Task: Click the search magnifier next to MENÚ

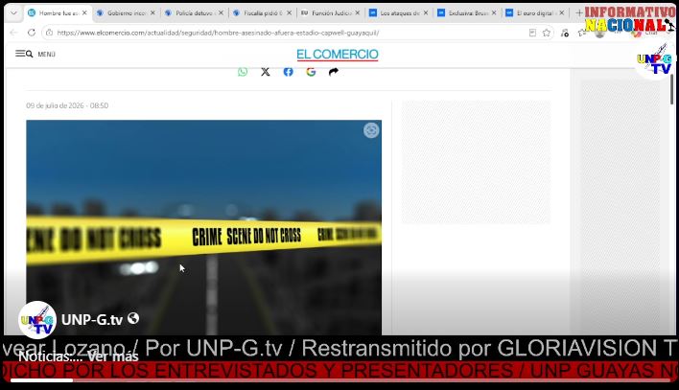Action: tap(30, 54)
